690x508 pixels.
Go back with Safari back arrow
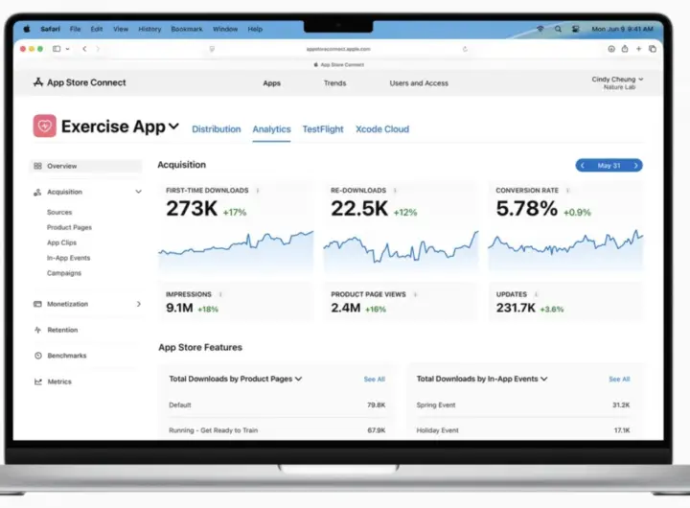[84, 49]
